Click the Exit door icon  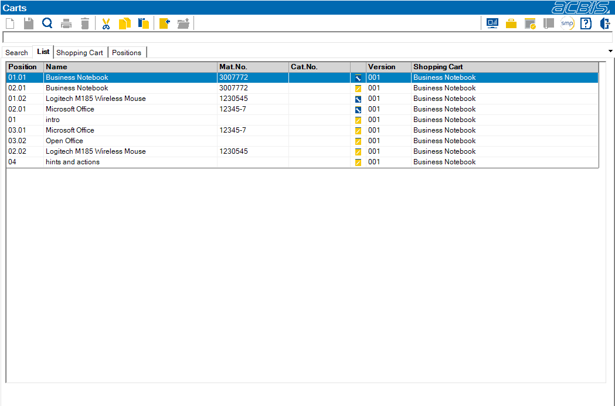[x=605, y=23]
